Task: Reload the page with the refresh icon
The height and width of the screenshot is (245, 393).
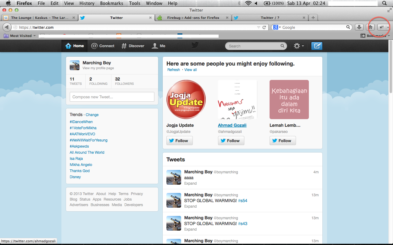Action: point(264,27)
